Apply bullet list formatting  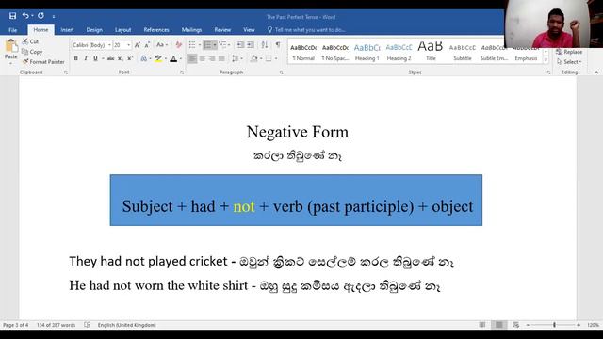click(x=192, y=45)
